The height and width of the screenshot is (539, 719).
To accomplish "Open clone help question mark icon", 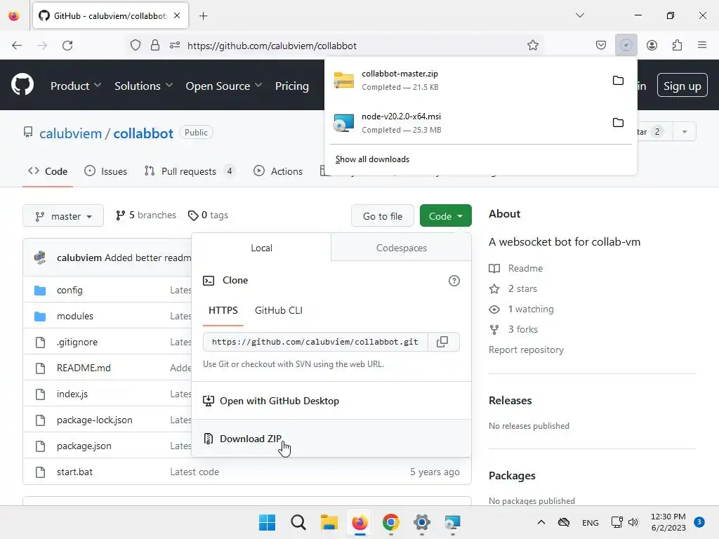I will point(454,281).
